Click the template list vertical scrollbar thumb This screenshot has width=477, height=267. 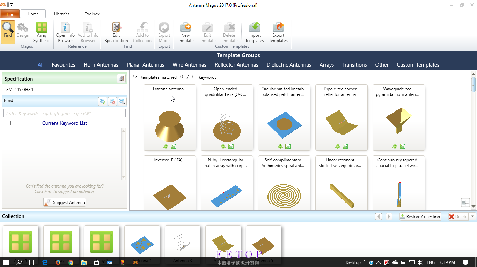tap(474, 85)
